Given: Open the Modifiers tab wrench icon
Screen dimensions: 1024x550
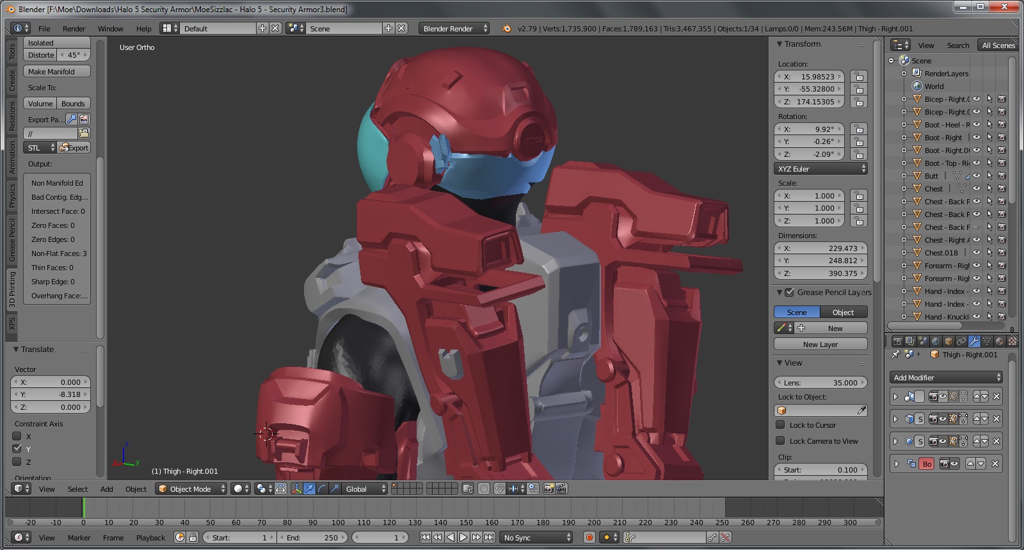Looking at the screenshot, I should tap(974, 341).
